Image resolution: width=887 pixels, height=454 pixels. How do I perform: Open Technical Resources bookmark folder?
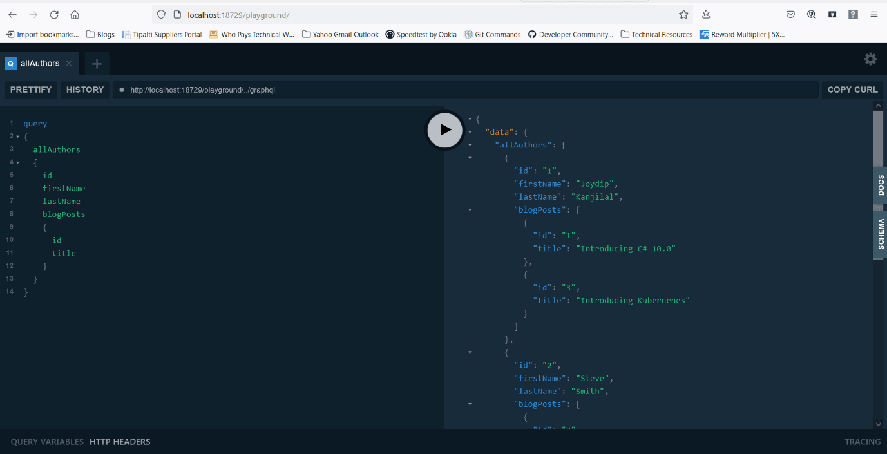coord(656,35)
